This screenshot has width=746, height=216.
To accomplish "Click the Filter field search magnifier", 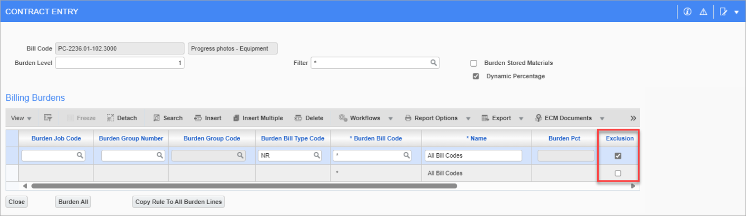I will tap(434, 63).
